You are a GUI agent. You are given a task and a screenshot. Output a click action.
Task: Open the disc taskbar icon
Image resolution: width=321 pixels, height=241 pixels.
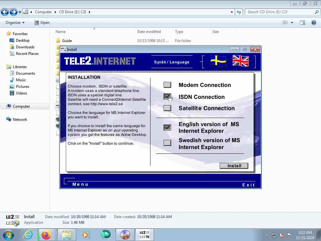tap(125, 235)
